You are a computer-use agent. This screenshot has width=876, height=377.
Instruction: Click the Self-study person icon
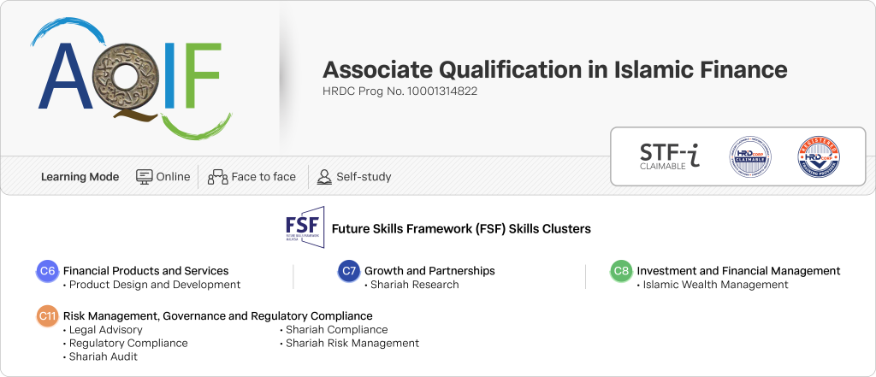point(324,177)
